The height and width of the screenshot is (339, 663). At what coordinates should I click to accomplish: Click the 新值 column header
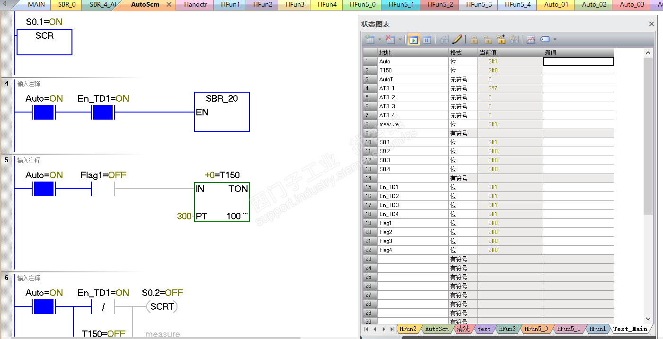coord(578,52)
